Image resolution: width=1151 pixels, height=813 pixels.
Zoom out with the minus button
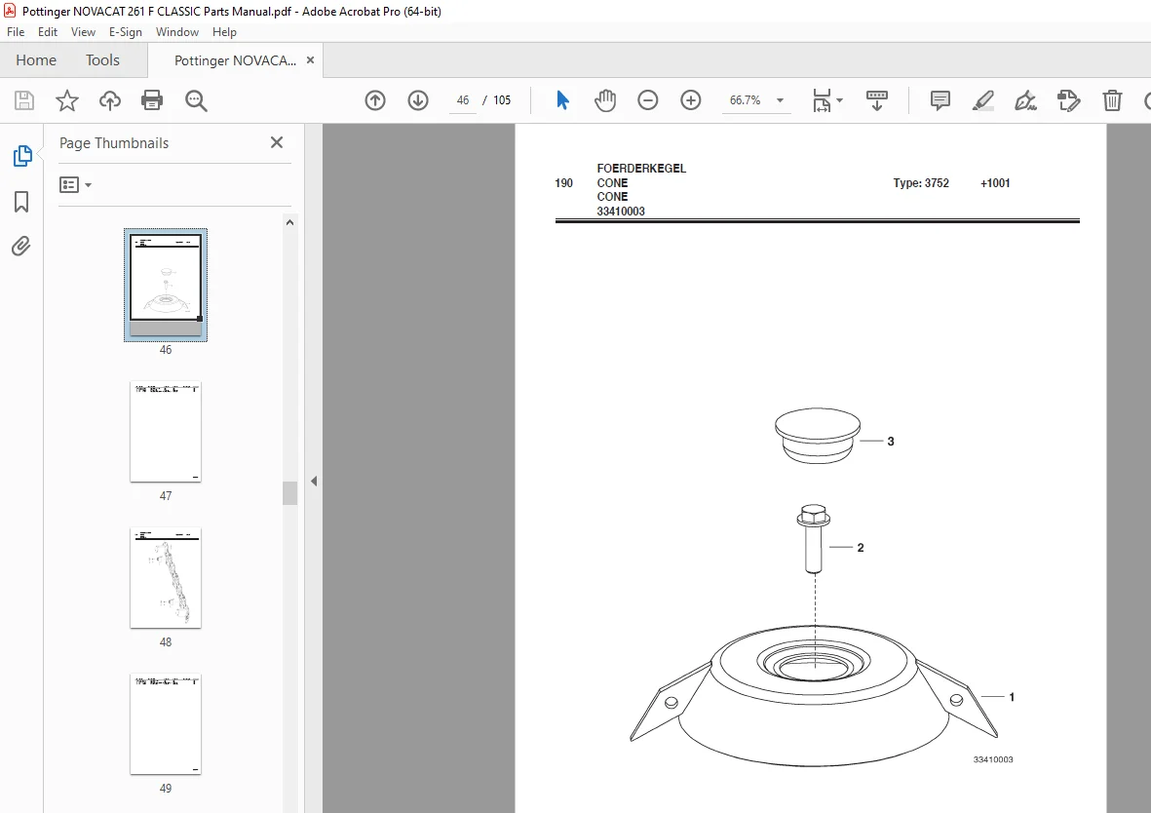pos(647,99)
